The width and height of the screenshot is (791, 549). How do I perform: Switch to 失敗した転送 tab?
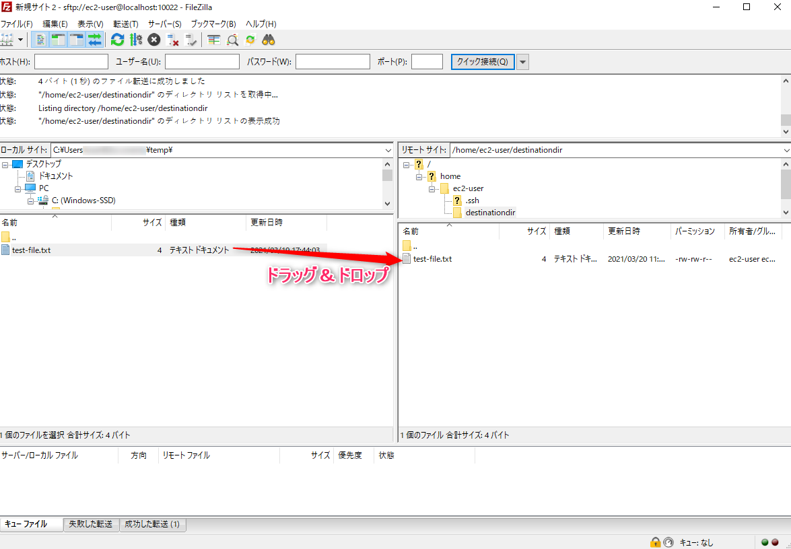(x=91, y=524)
